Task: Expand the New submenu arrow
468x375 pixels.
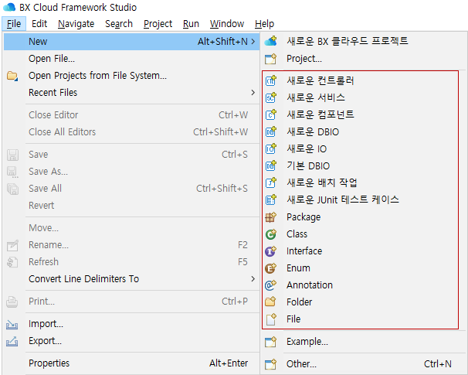Action: [x=253, y=41]
